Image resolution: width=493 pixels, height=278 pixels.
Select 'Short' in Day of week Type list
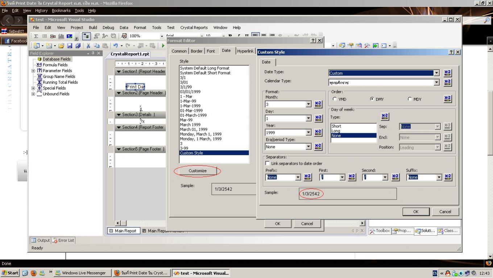pyautogui.click(x=353, y=126)
